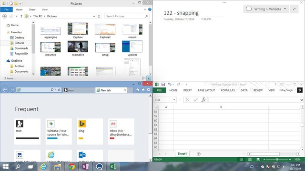The image size is (305, 171).
Task: Click the formula bar Cancel X icon
Action: point(187,100)
